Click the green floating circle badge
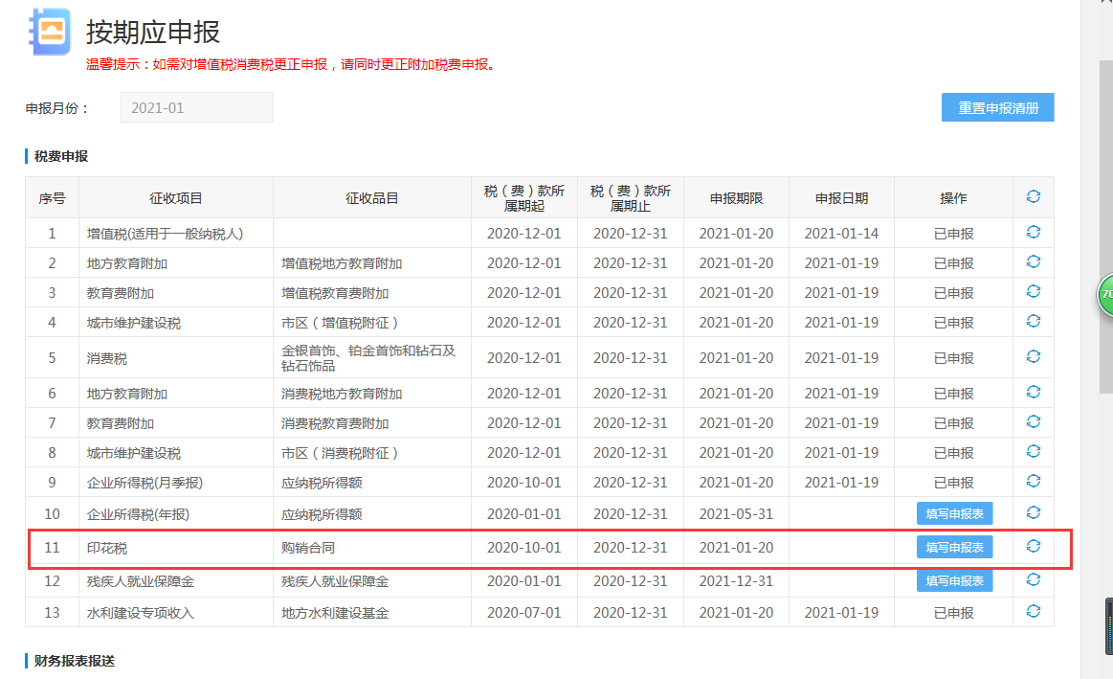 click(1104, 295)
